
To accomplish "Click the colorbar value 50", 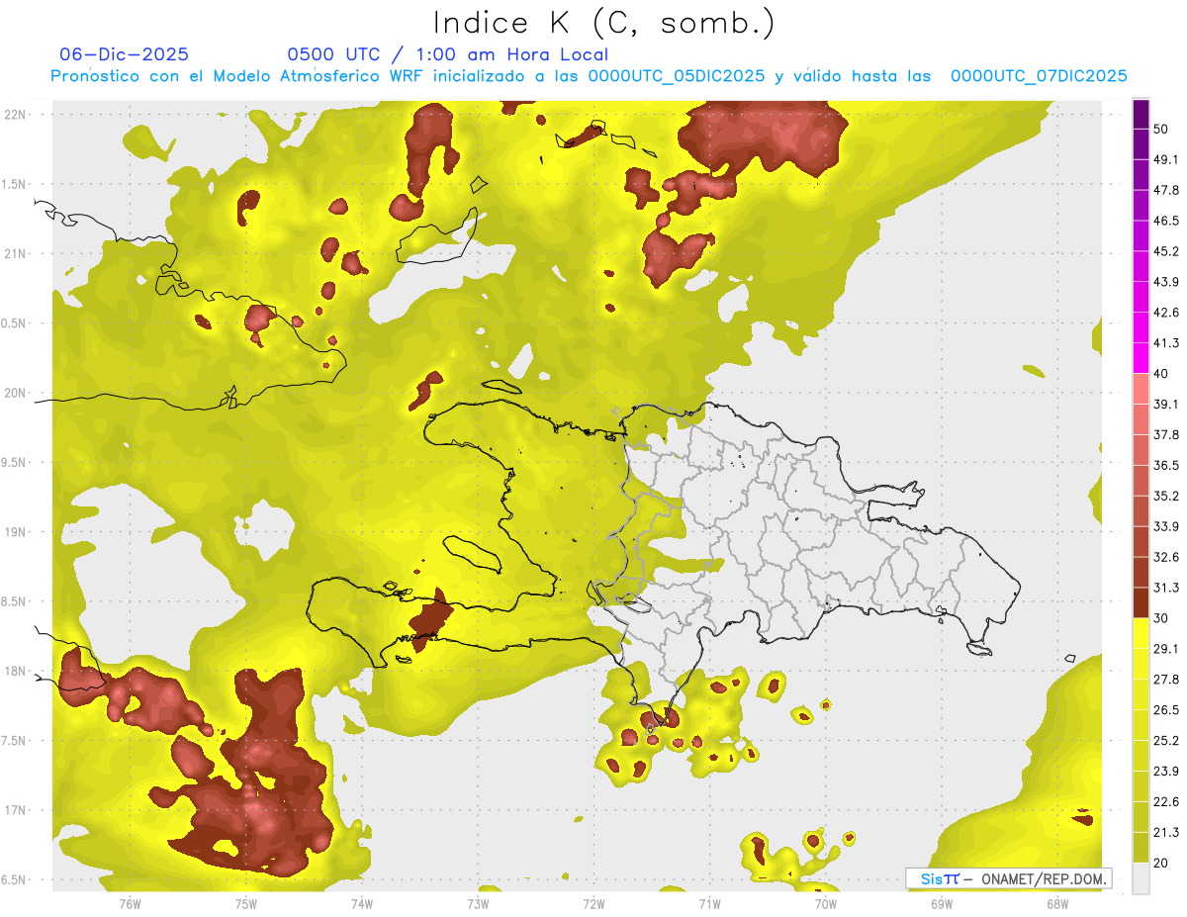I will 1161,129.
